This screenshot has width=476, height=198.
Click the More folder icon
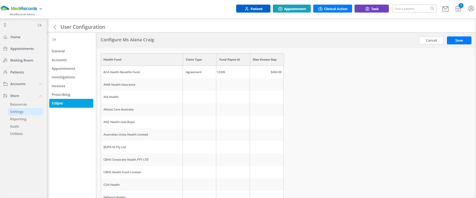5,96
